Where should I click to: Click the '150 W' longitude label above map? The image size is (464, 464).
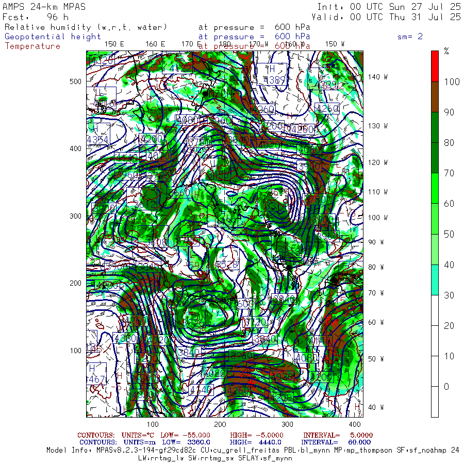click(x=335, y=44)
